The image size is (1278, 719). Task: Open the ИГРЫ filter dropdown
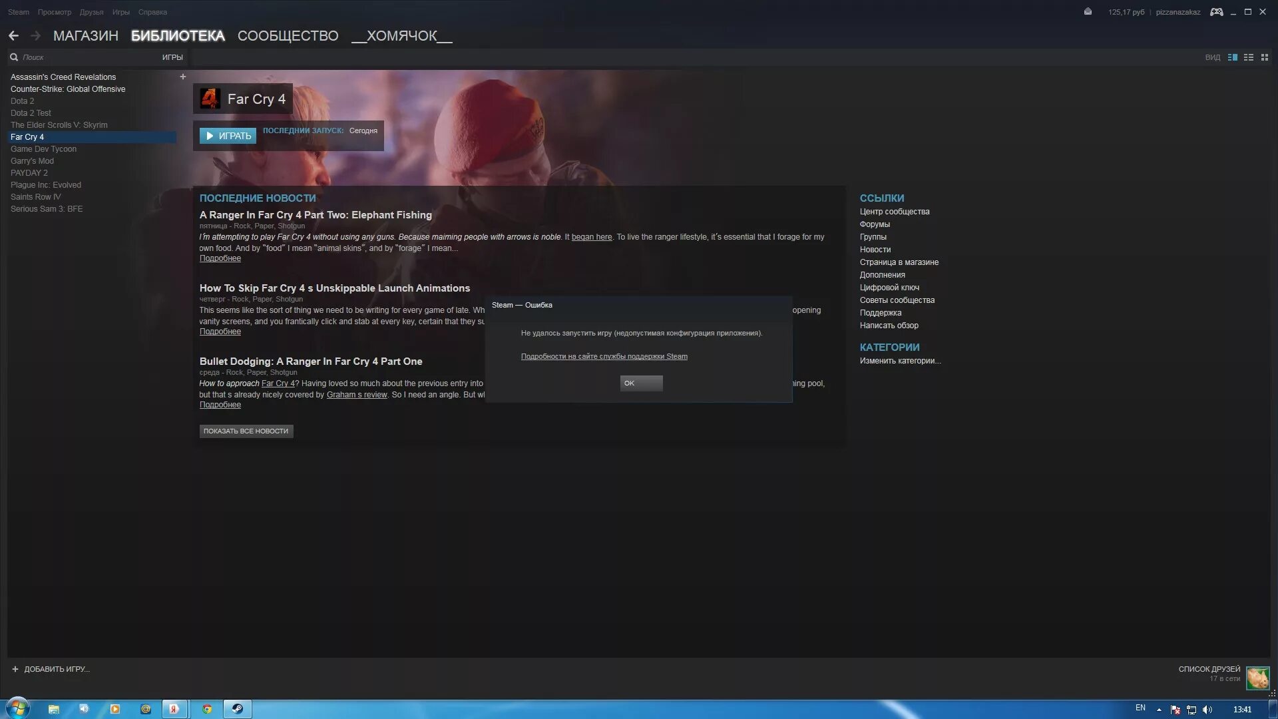[172, 57]
